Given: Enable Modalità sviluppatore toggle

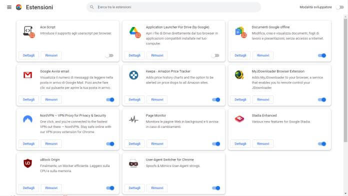Looking at the screenshot, I should click(x=340, y=7).
